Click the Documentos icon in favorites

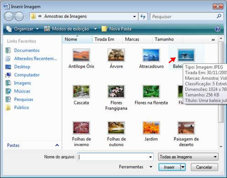coord(8,50)
